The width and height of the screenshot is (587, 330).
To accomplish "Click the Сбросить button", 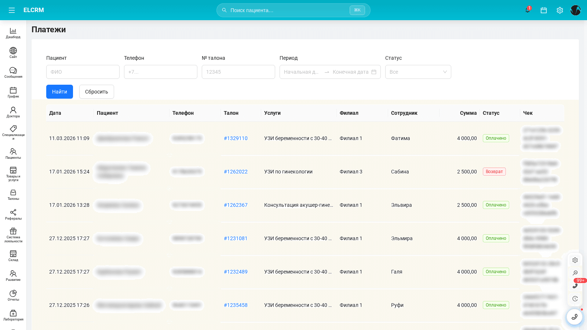I will (x=96, y=92).
